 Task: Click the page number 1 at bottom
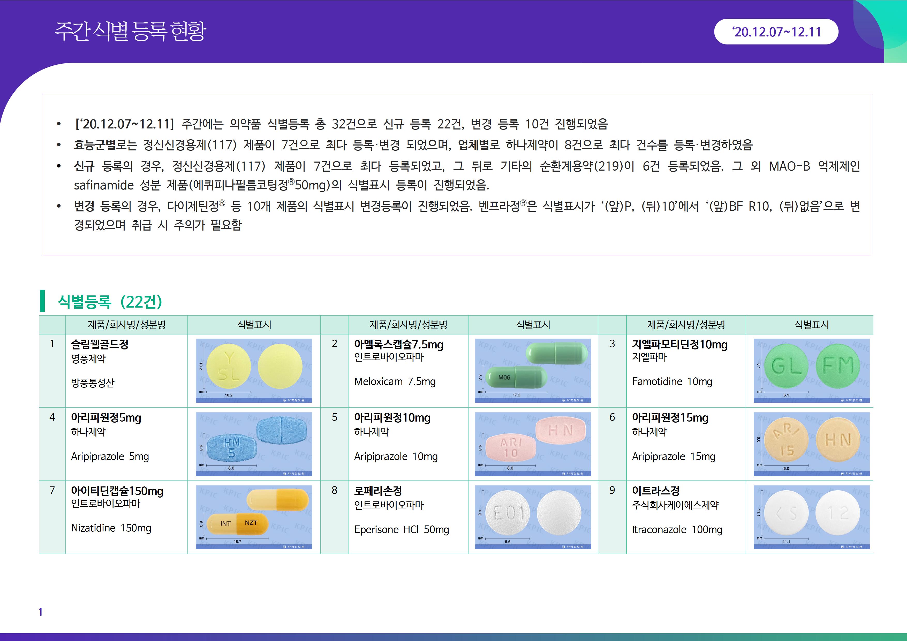(x=40, y=612)
